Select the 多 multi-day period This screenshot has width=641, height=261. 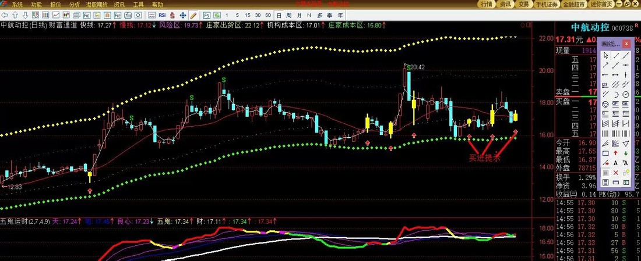320,16
